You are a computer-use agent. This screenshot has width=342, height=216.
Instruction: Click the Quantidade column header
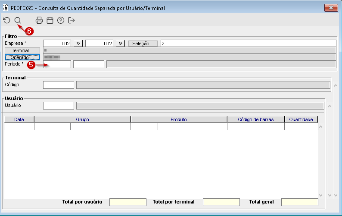(x=301, y=119)
